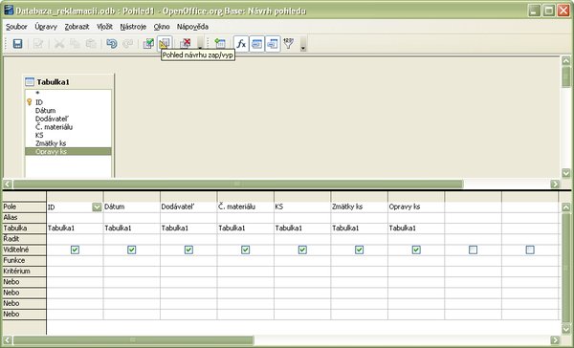Click the Tabulka1 table window title
574x348 pixels.
53,82
